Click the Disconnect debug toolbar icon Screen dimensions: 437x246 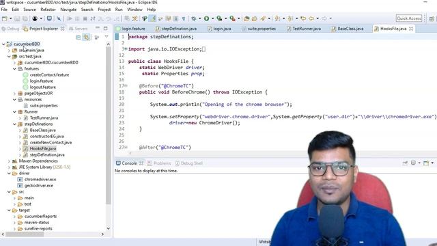tap(93, 18)
